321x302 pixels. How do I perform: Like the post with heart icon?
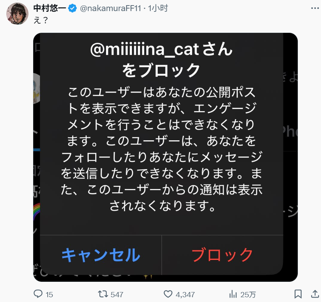tap(168, 294)
